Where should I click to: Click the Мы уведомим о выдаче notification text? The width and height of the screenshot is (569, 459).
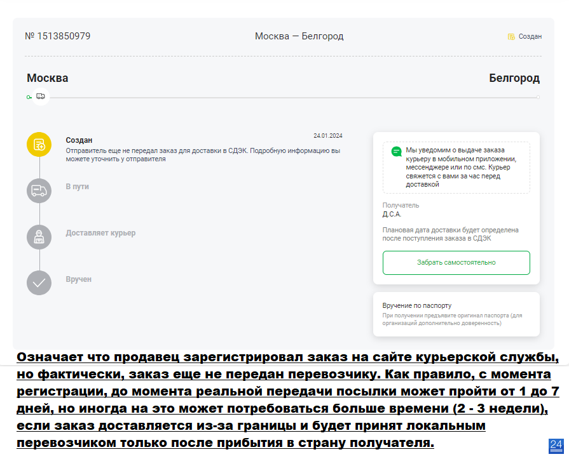461,167
